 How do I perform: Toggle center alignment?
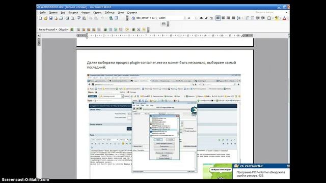click(223, 18)
